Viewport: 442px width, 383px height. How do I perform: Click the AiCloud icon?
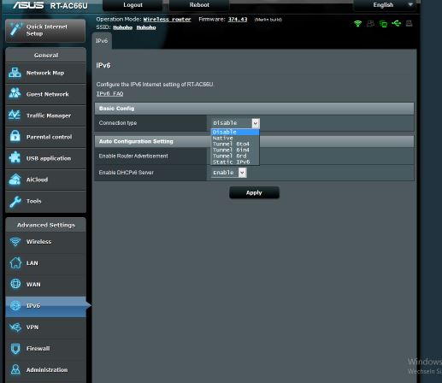point(15,180)
